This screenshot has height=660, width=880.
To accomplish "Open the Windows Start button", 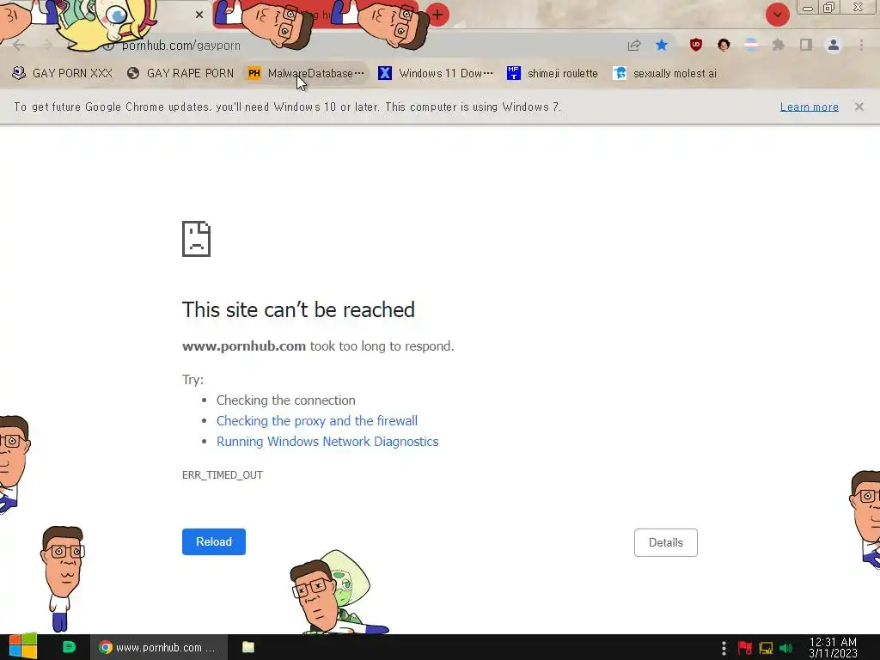I will [22, 647].
